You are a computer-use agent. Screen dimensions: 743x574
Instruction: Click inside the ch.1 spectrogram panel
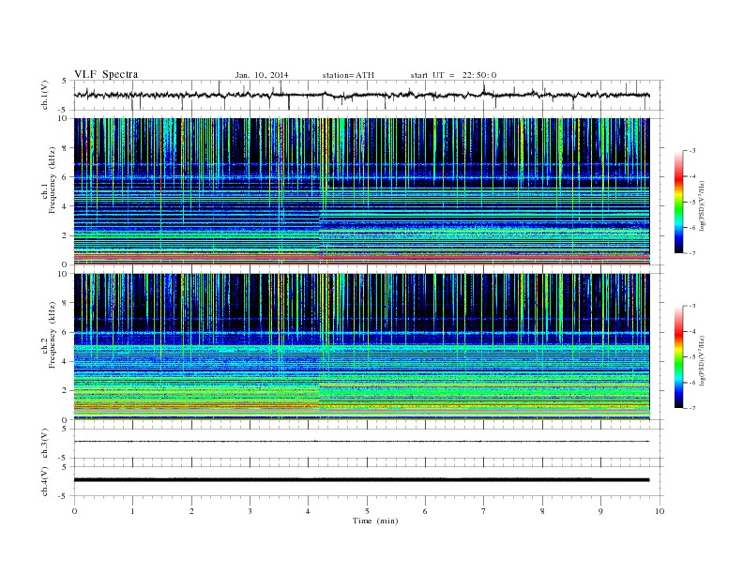coord(361,191)
